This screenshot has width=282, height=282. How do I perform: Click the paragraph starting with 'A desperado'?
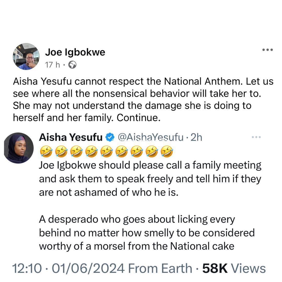pyautogui.click(x=146, y=233)
